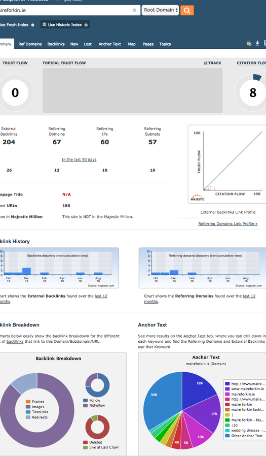266x457 pixels.
Task: Switch to the Ref Domains tab
Action: click(30, 44)
